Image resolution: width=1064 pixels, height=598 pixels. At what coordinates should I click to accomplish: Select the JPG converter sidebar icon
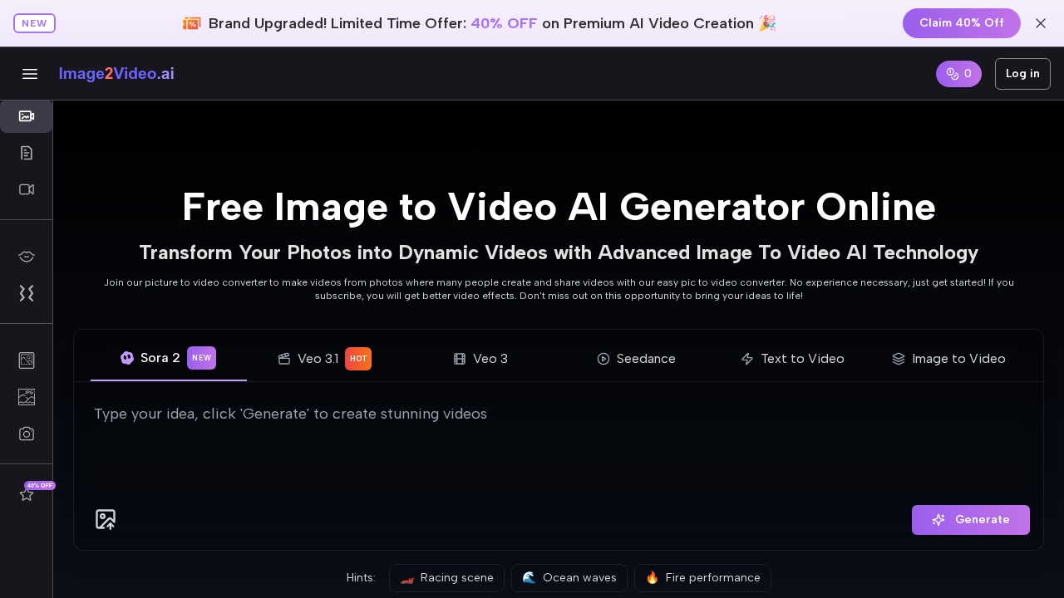(26, 396)
